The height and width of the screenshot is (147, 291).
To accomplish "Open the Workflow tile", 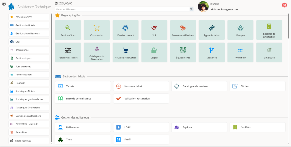I will tap(240, 52).
